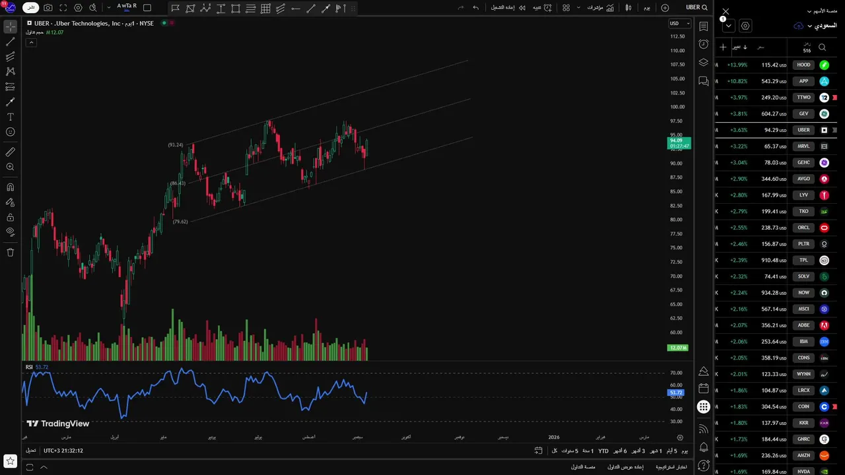Open the 'منصة التداول' trading panel tab
The image size is (845, 475).
[583, 467]
